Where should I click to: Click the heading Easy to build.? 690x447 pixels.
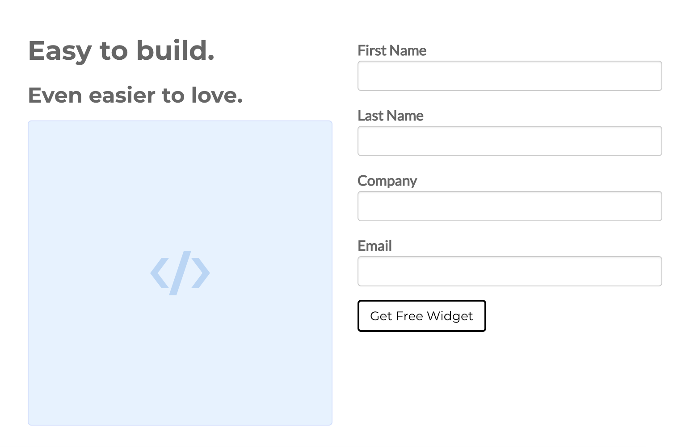[122, 50]
